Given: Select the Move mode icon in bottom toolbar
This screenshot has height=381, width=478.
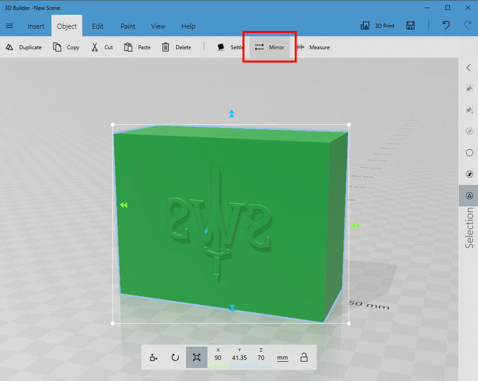Looking at the screenshot, I should click(154, 357).
